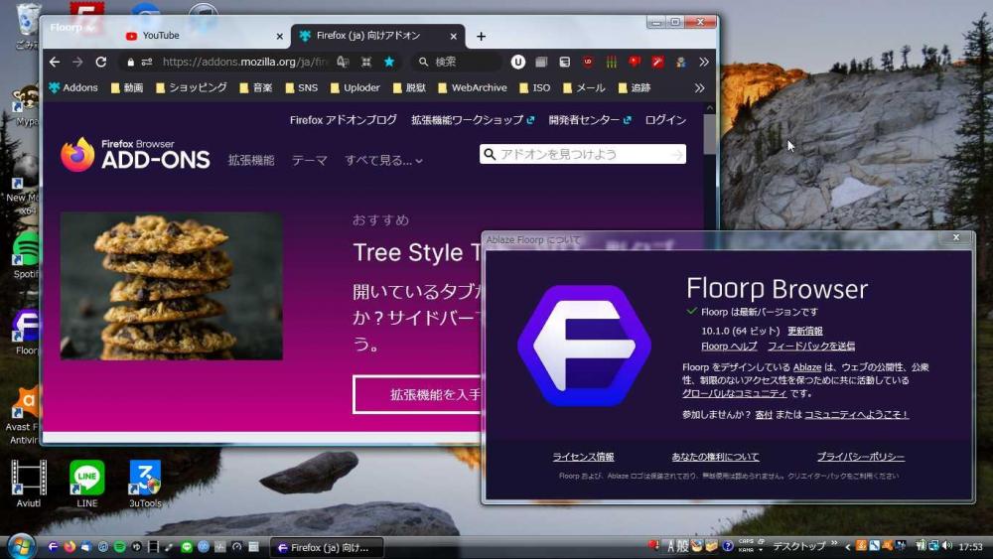Open a new tab with plus button
Image resolution: width=993 pixels, height=559 pixels.
click(481, 36)
